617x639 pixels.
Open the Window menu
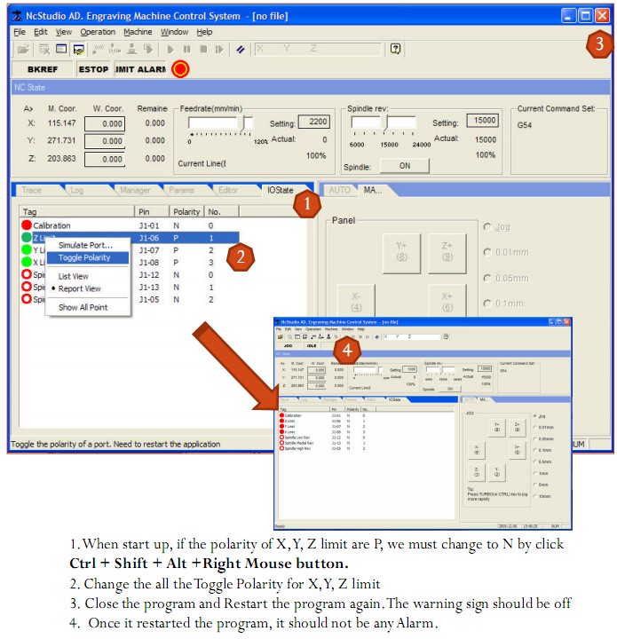174,32
